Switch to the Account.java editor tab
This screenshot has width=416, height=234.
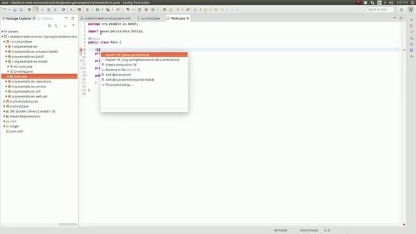[149, 18]
